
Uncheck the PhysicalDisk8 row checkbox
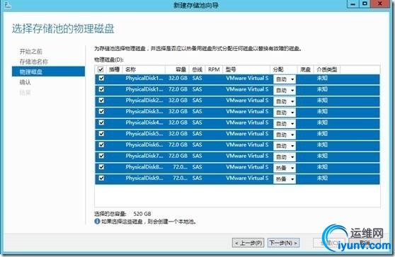click(x=101, y=167)
